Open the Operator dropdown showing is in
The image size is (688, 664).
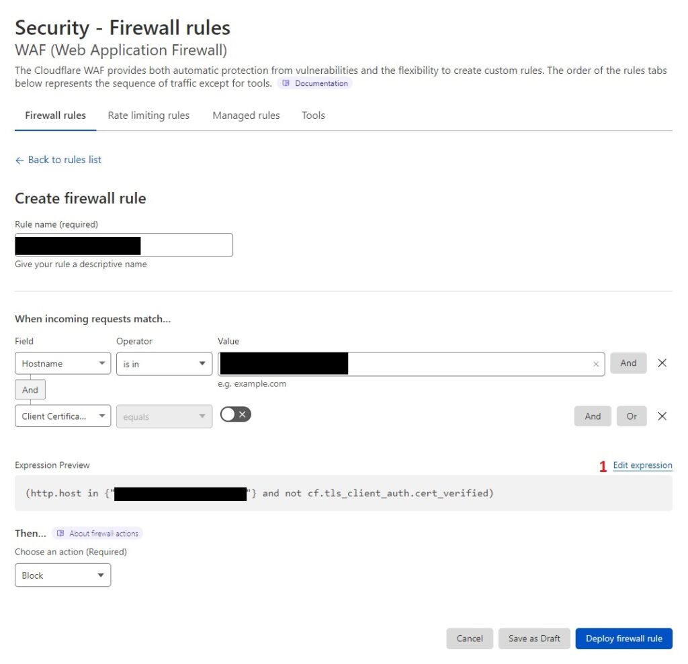[164, 363]
